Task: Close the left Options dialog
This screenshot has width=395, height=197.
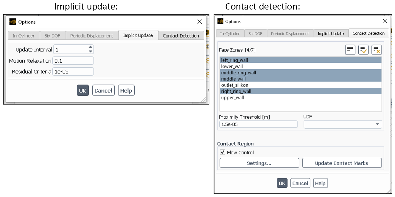Action: coord(200,22)
